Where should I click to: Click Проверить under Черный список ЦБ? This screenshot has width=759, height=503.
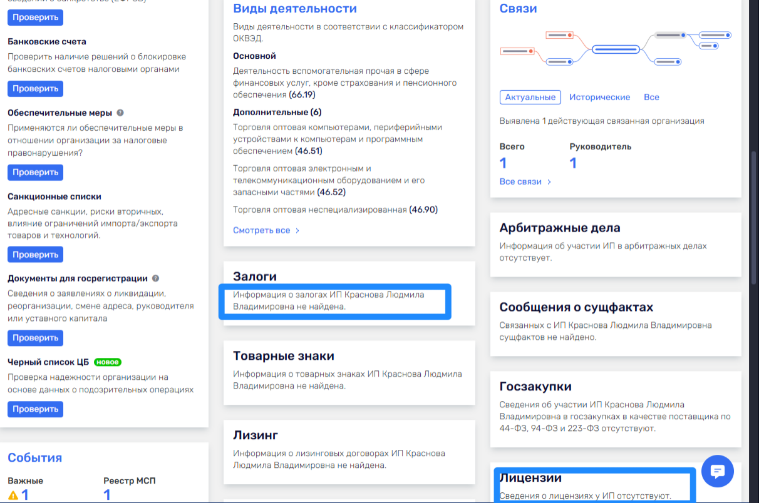36,409
